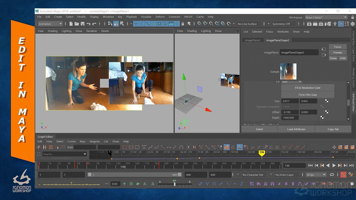Click Go to start of playback range
356x200 pixels.
click(310, 166)
